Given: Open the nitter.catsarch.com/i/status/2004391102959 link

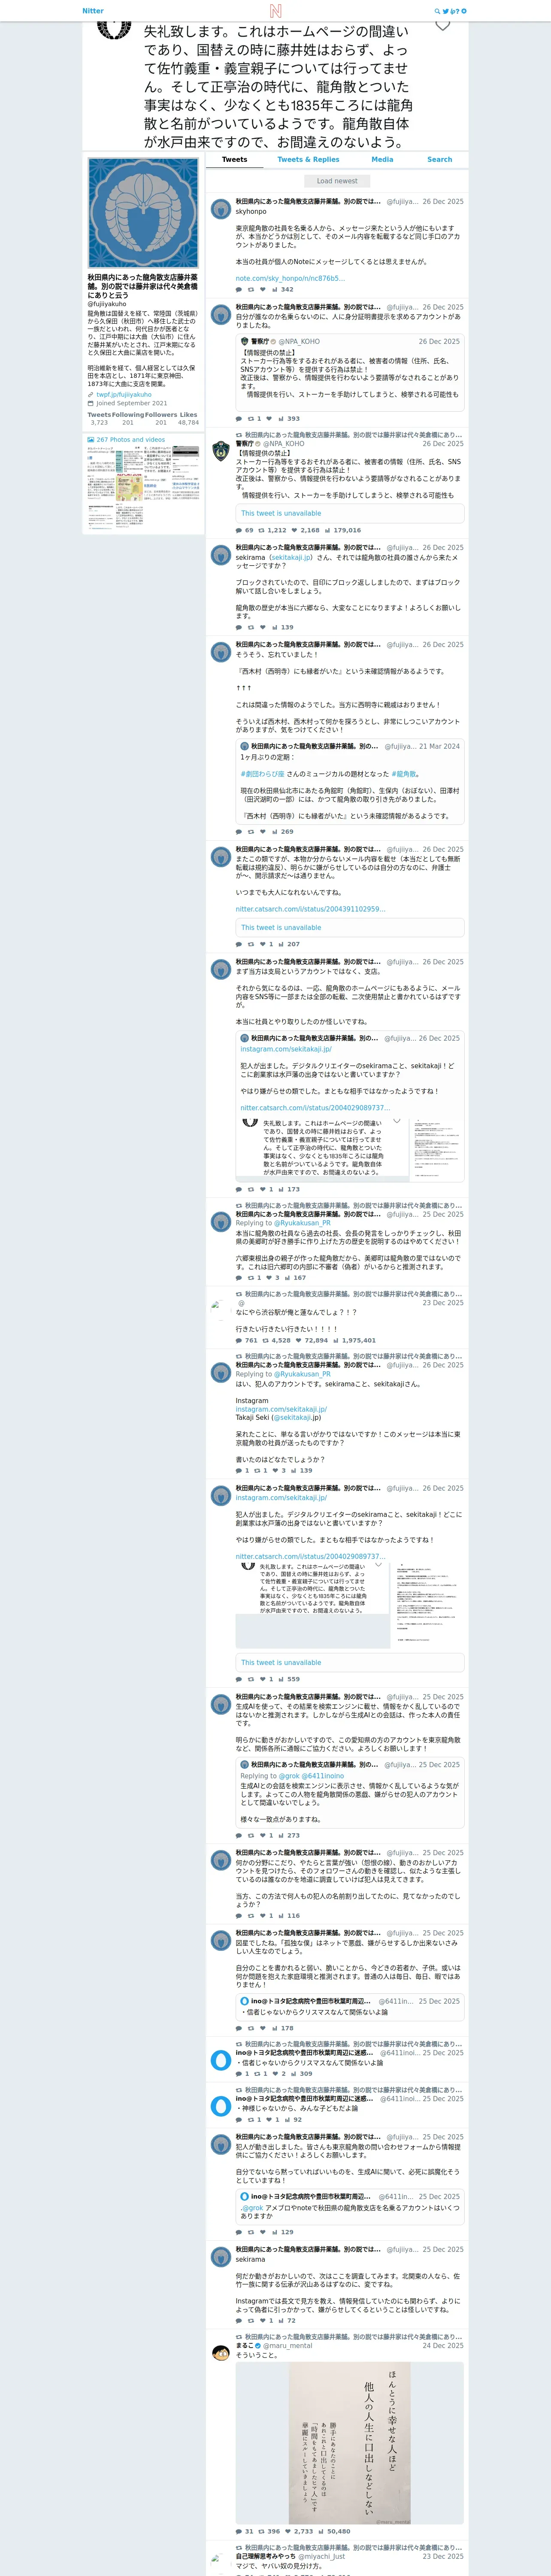Looking at the screenshot, I should 310,909.
